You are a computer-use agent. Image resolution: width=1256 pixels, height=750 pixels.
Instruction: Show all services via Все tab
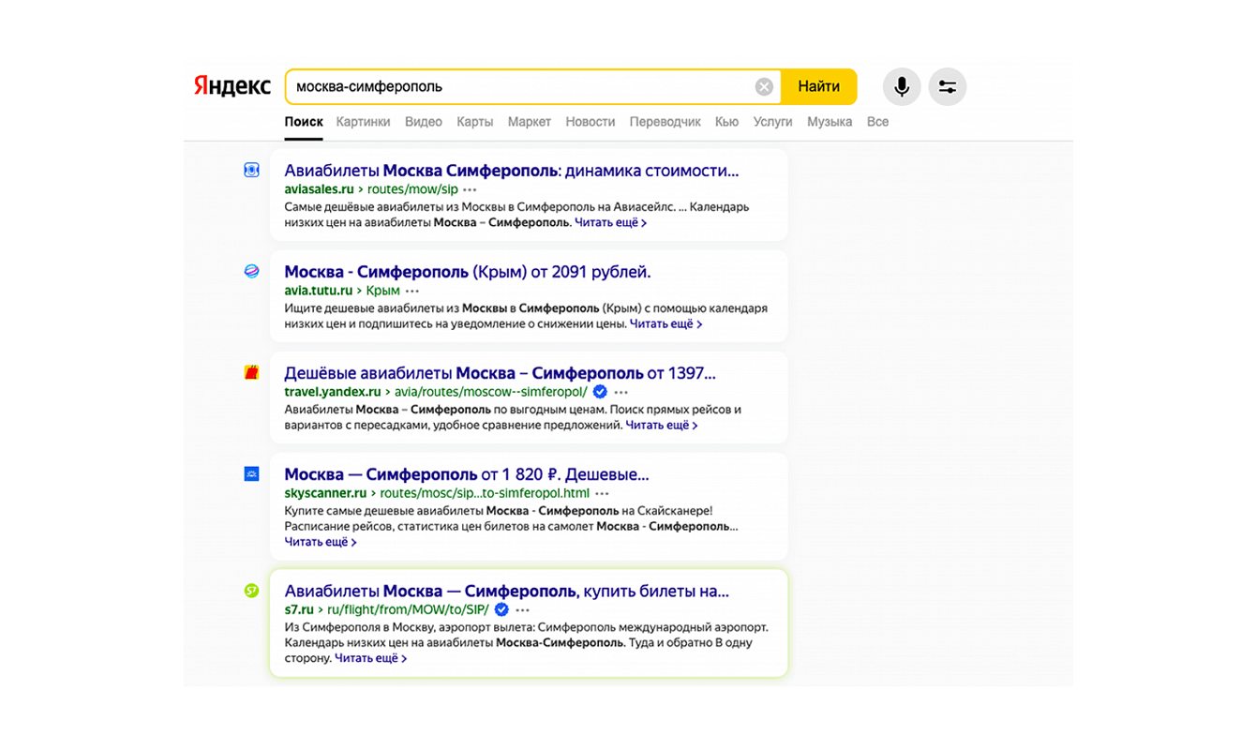pos(877,122)
